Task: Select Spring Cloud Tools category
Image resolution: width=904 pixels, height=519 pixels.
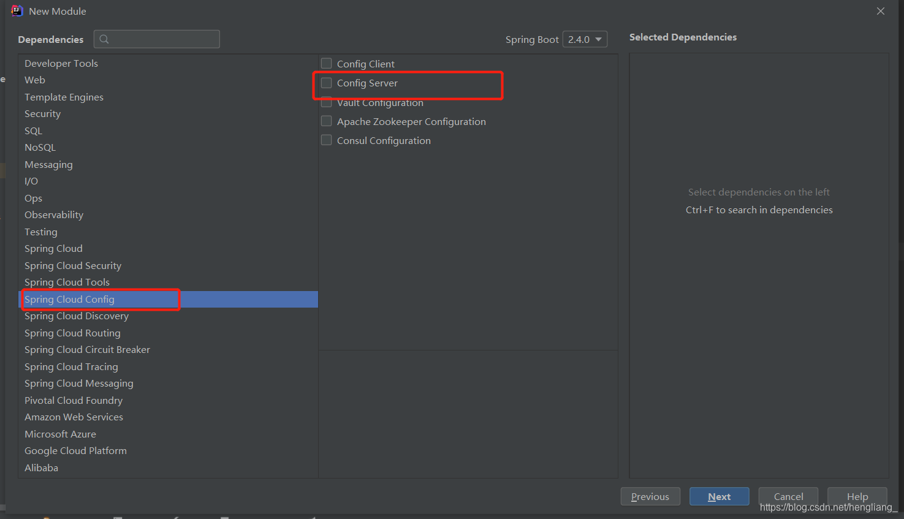Action: click(x=168, y=282)
